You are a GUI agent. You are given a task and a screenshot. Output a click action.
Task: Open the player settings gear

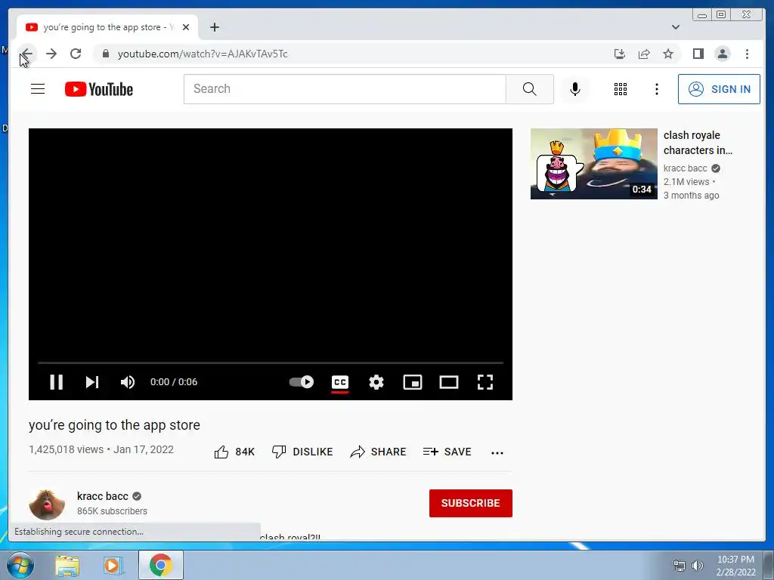coord(376,382)
